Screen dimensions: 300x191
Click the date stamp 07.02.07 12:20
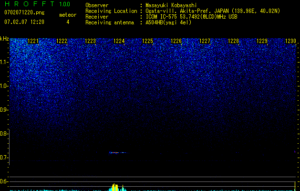(24, 22)
